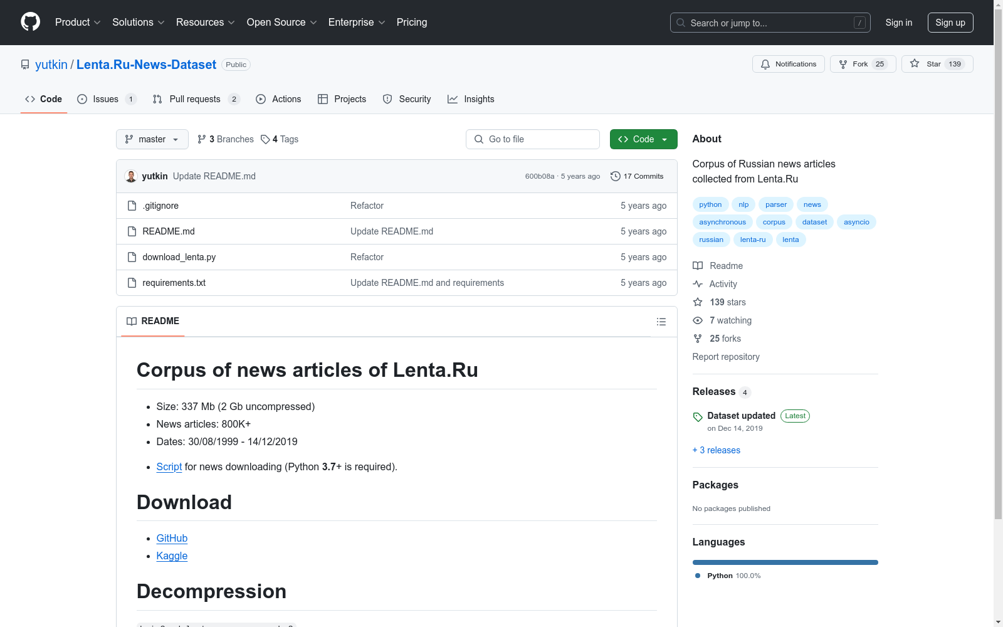1003x627 pixels.
Task: Expand the Open Source menu
Action: [282, 22]
